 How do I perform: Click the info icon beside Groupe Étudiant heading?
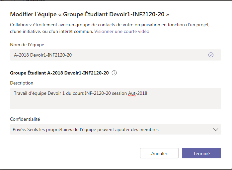pyautogui.click(x=114, y=73)
